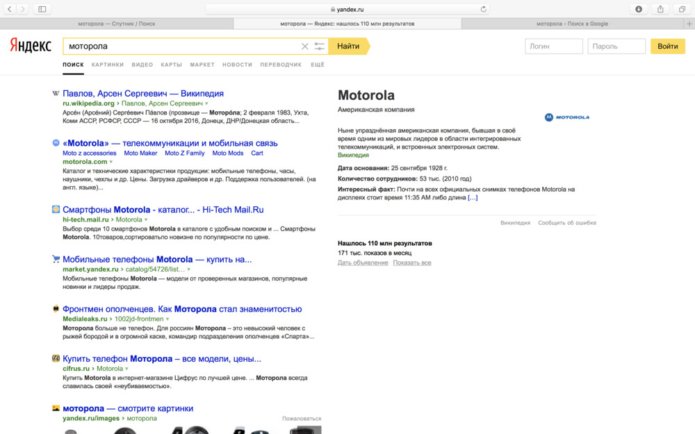695x434 pixels.
Task: Click the Wikipedia favicon beside Павлов result
Action: tap(56, 94)
